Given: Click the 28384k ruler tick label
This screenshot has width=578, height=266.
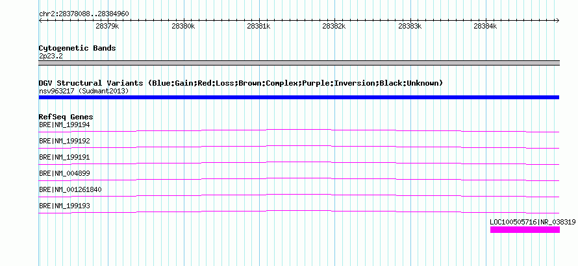Looking at the screenshot, I should [486, 27].
